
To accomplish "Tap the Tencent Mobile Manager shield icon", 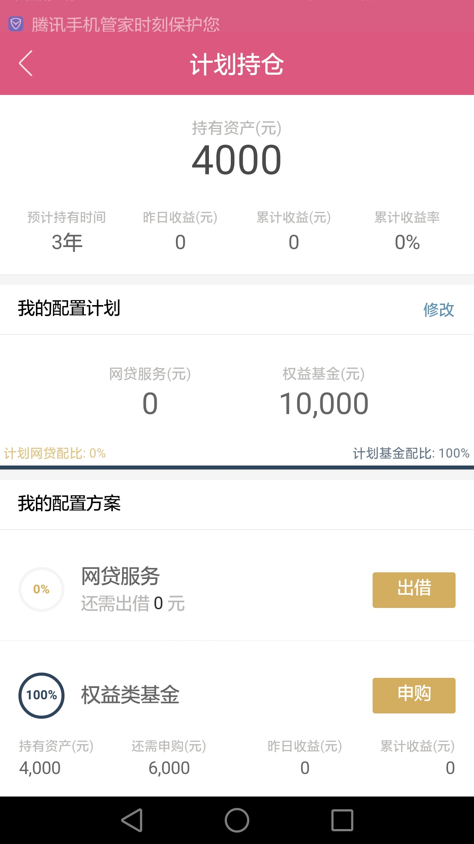I will point(16,24).
